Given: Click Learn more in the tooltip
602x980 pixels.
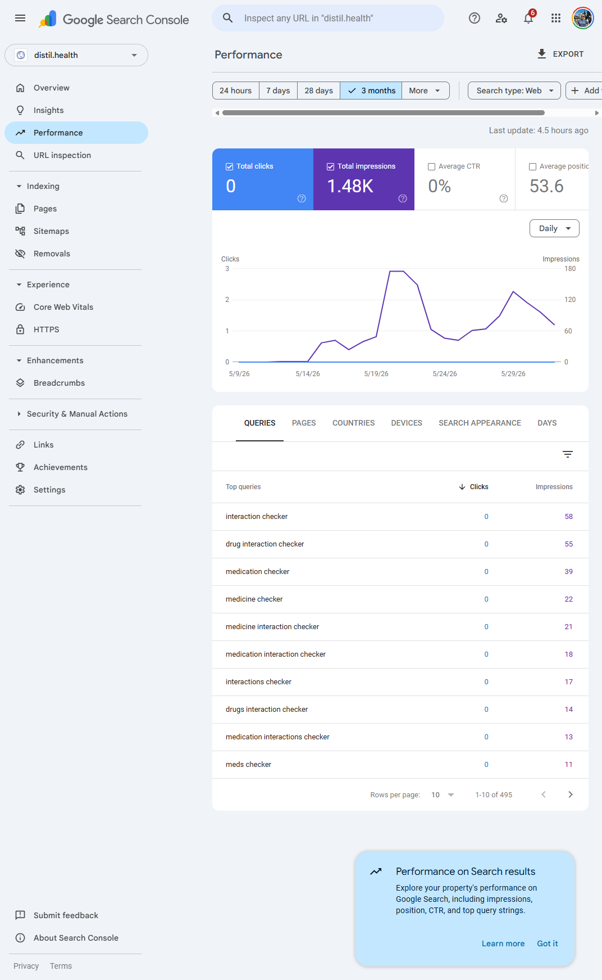Looking at the screenshot, I should click(503, 943).
